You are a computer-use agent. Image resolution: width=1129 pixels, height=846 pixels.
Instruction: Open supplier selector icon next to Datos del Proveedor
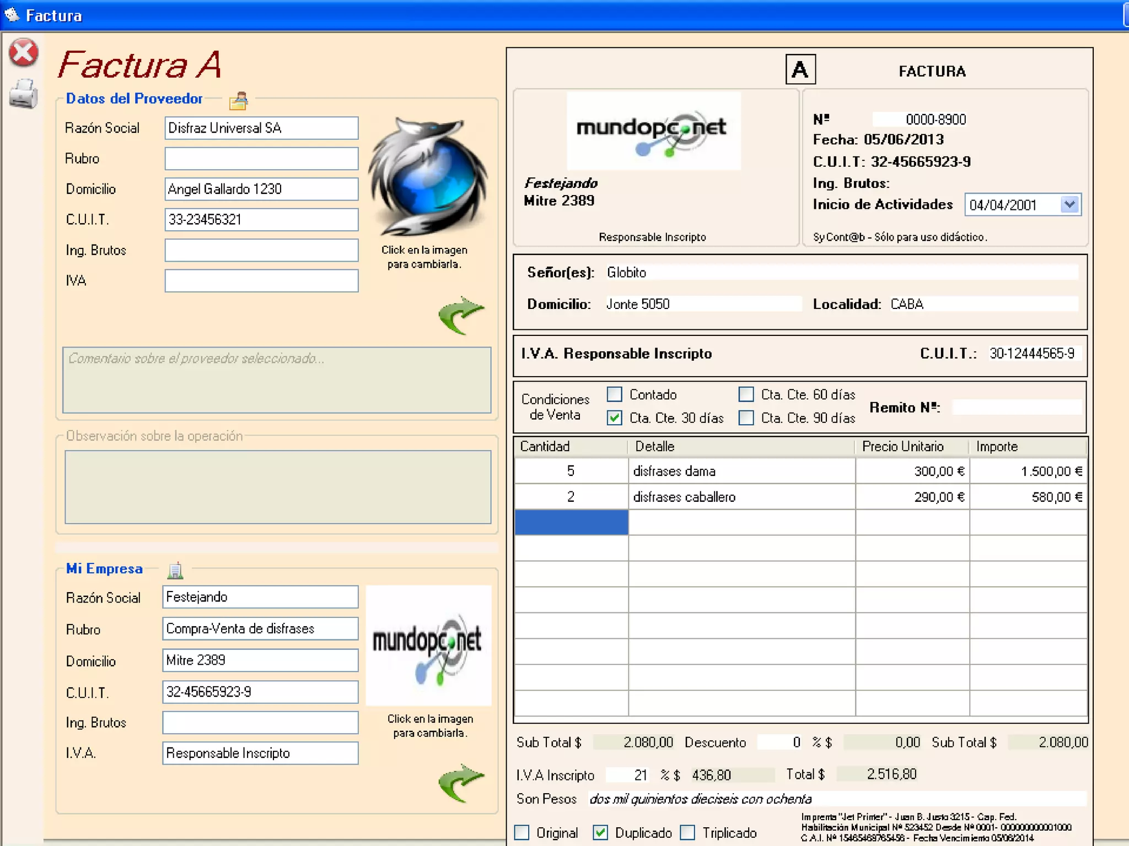(x=239, y=100)
